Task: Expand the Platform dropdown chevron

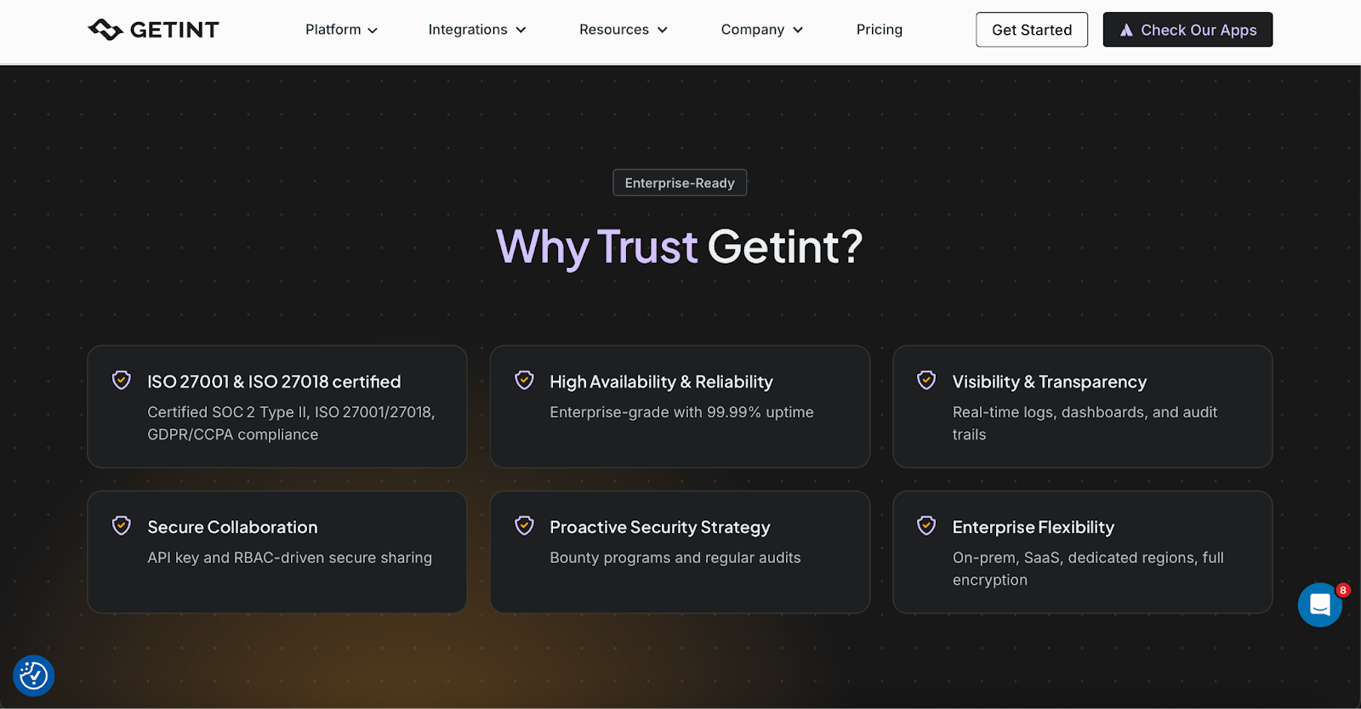Action: (x=373, y=31)
